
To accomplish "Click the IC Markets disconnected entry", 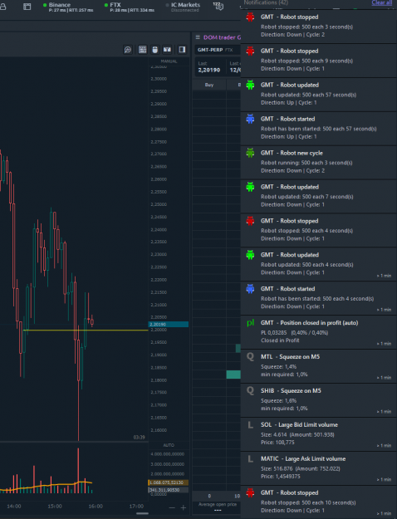I will 183,7.
